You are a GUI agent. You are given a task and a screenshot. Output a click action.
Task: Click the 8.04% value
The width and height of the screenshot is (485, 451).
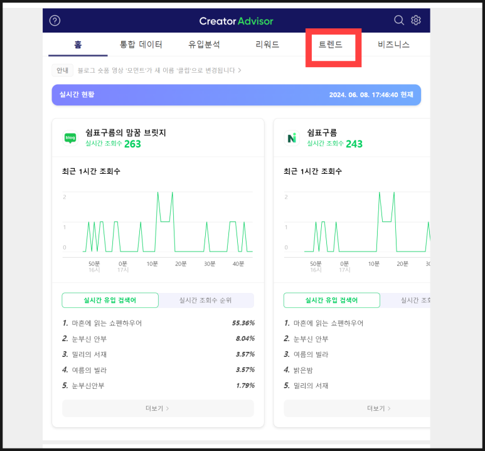point(245,339)
